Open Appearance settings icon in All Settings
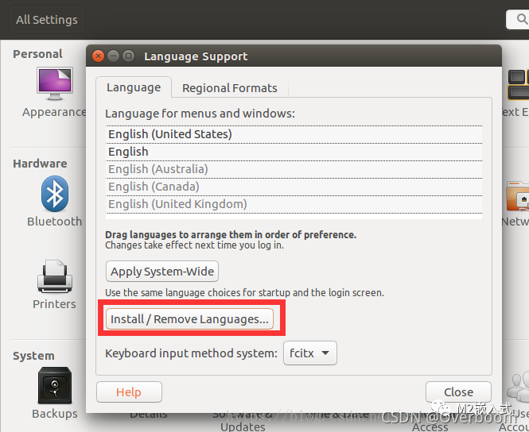Screen dimensions: 529x432 click(55, 84)
